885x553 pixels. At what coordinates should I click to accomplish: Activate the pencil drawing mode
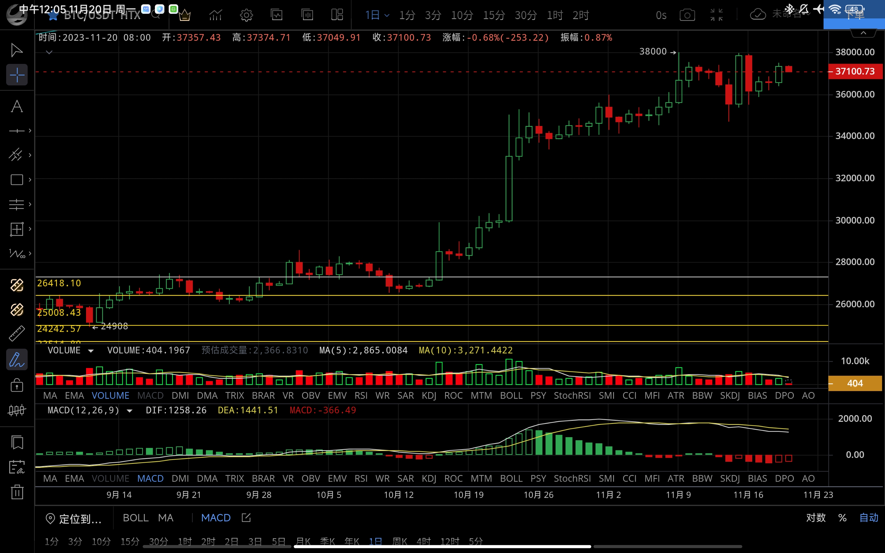point(17,359)
